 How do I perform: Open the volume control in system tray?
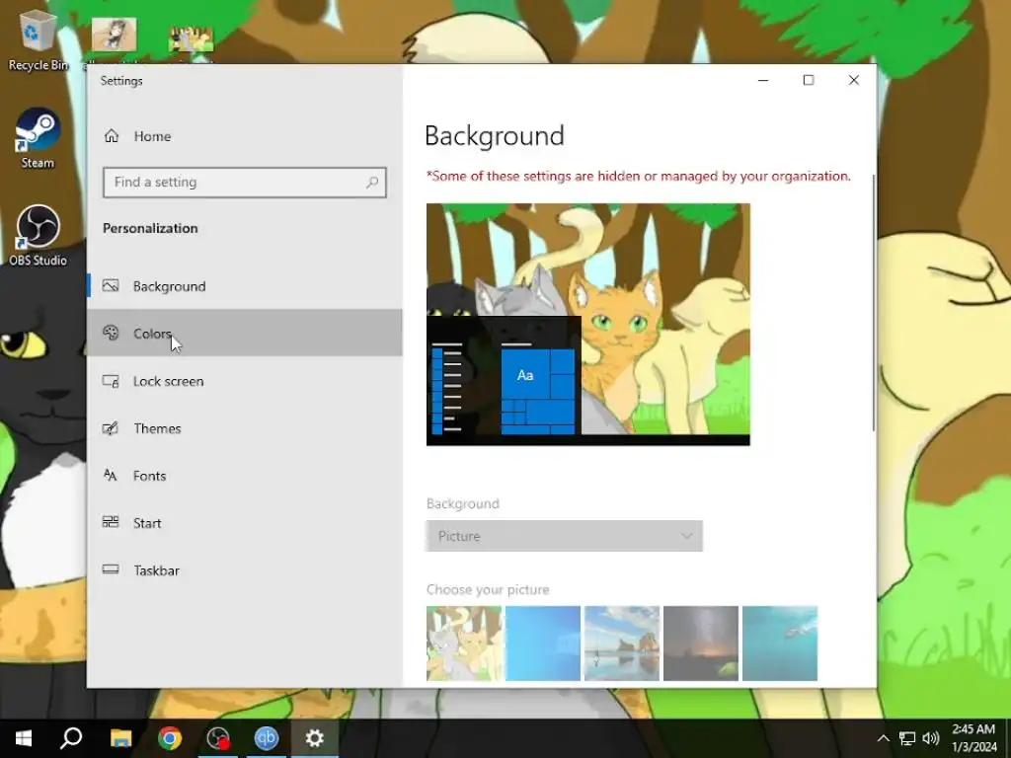pos(931,738)
